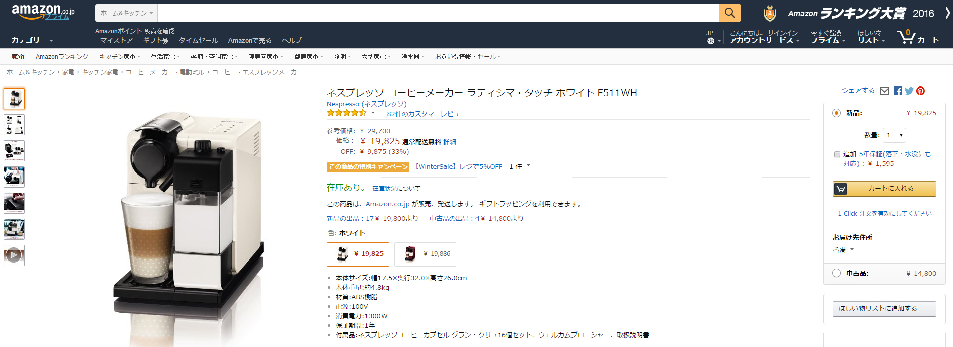Share on Pinterest icon
This screenshot has width=953, height=347.
(x=920, y=91)
